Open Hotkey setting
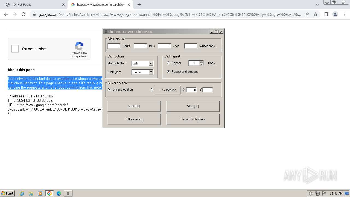Viewport: 350px width, 197px height. coord(134,119)
